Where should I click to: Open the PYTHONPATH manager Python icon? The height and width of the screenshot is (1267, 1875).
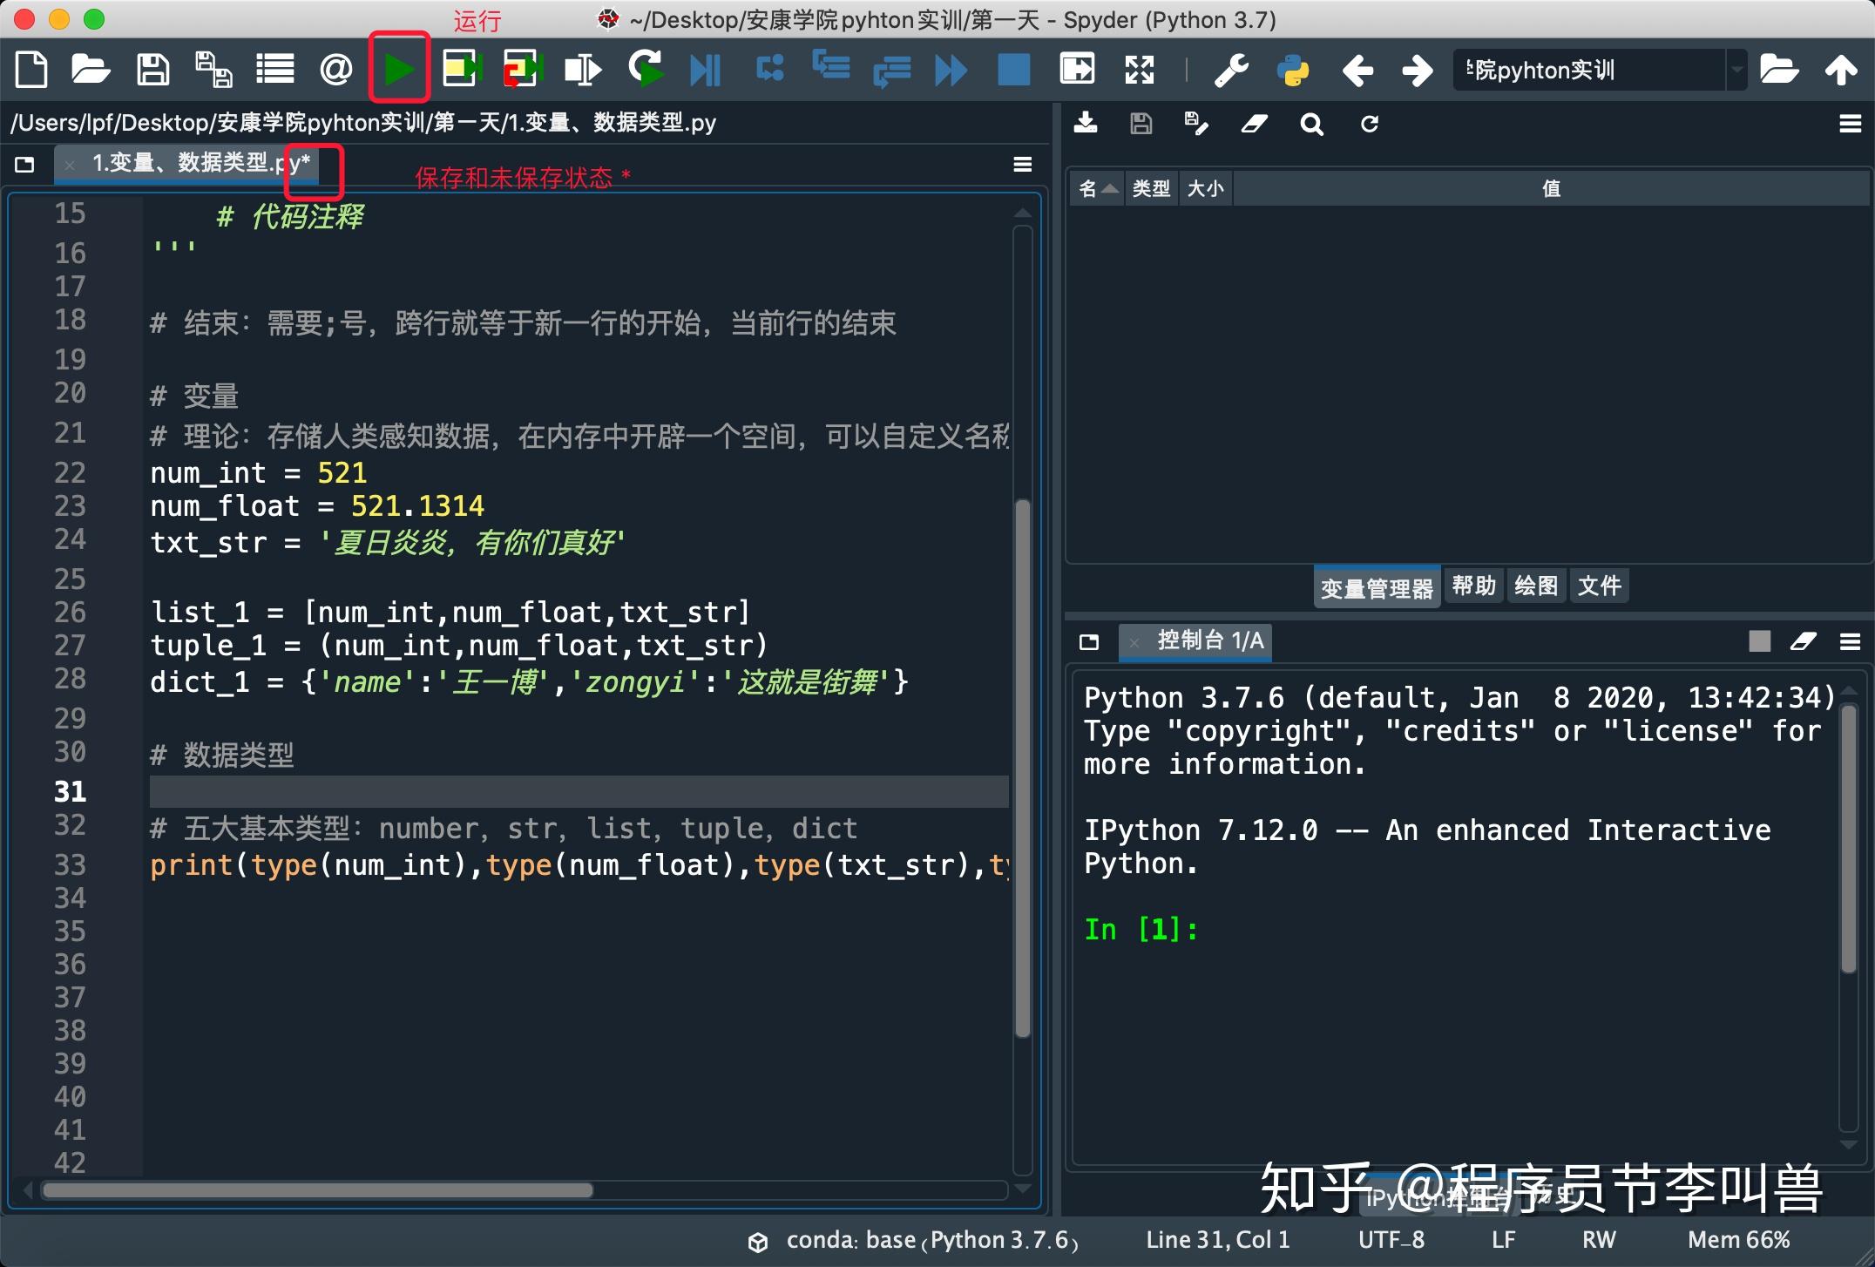[x=1294, y=71]
